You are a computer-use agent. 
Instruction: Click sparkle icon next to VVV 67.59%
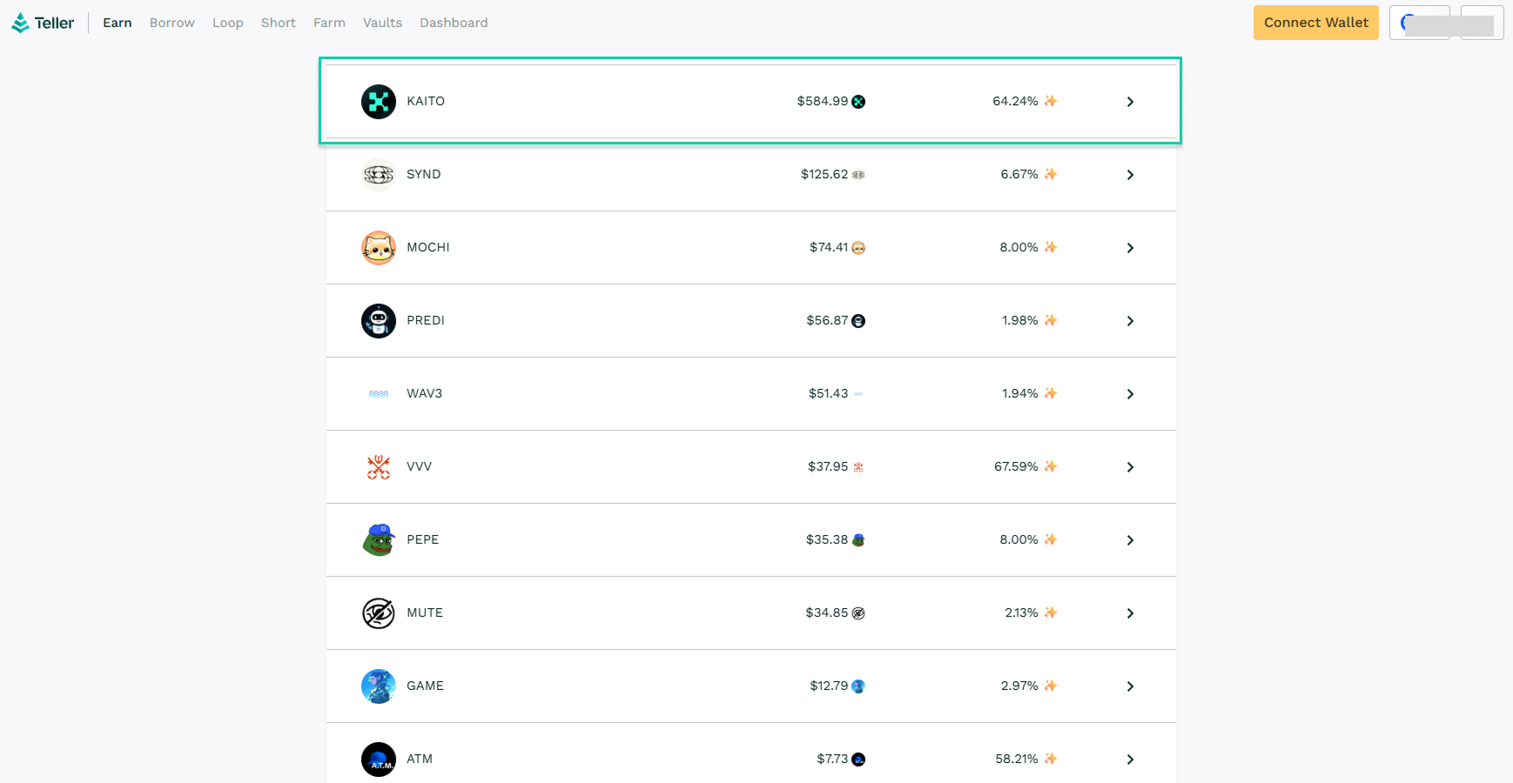click(1051, 466)
